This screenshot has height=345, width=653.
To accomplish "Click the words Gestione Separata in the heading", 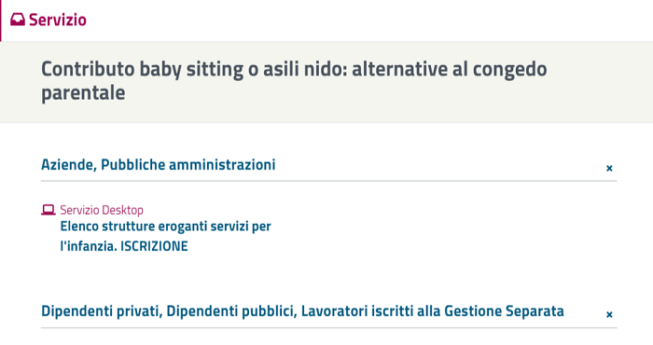I will 504,311.
